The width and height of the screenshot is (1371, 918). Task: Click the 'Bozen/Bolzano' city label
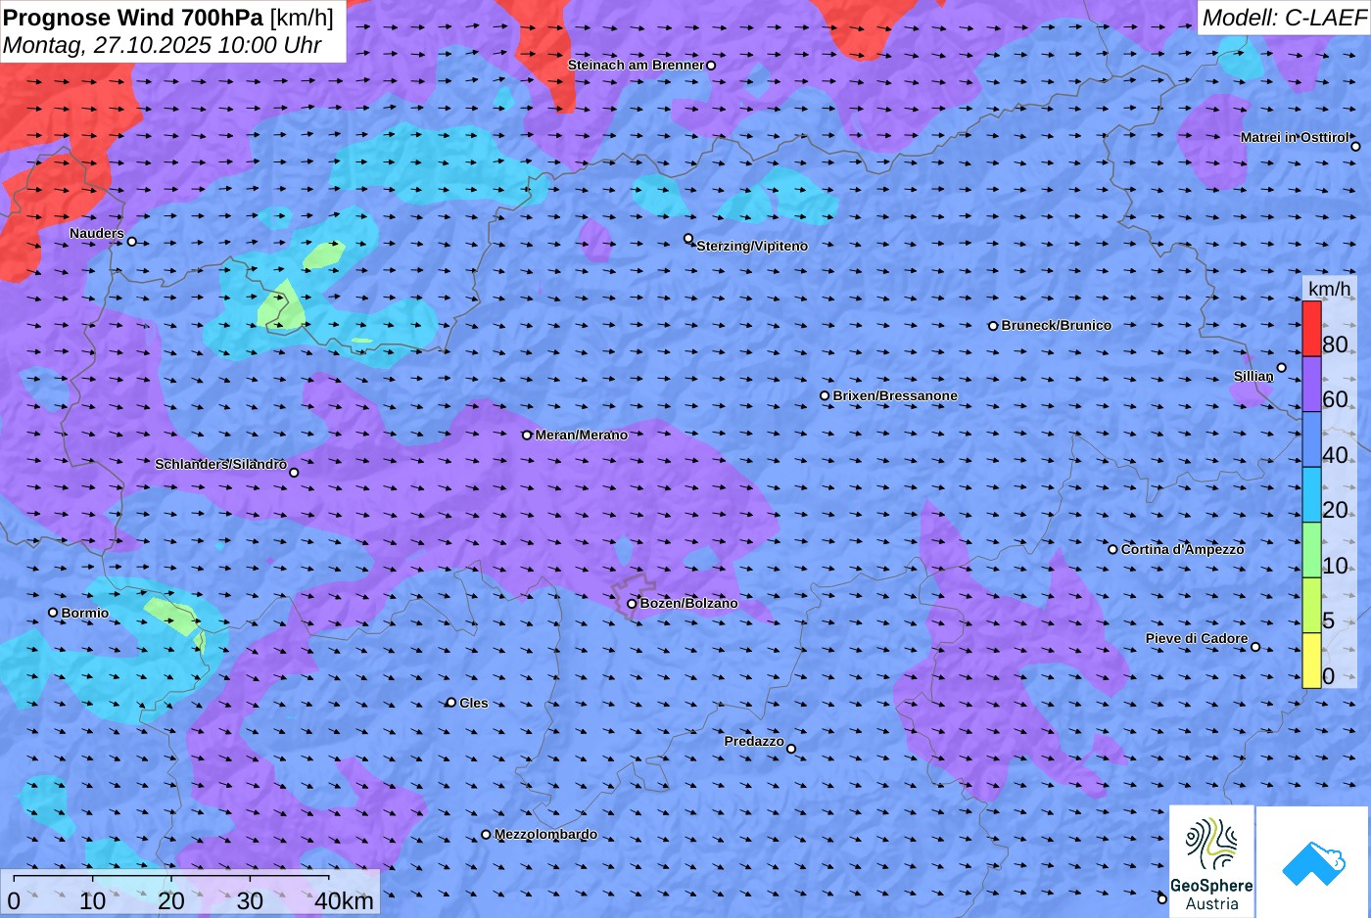[x=689, y=603]
